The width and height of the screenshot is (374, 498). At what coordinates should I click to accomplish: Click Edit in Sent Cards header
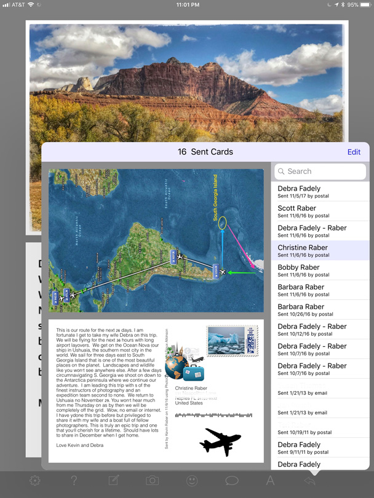tap(354, 152)
